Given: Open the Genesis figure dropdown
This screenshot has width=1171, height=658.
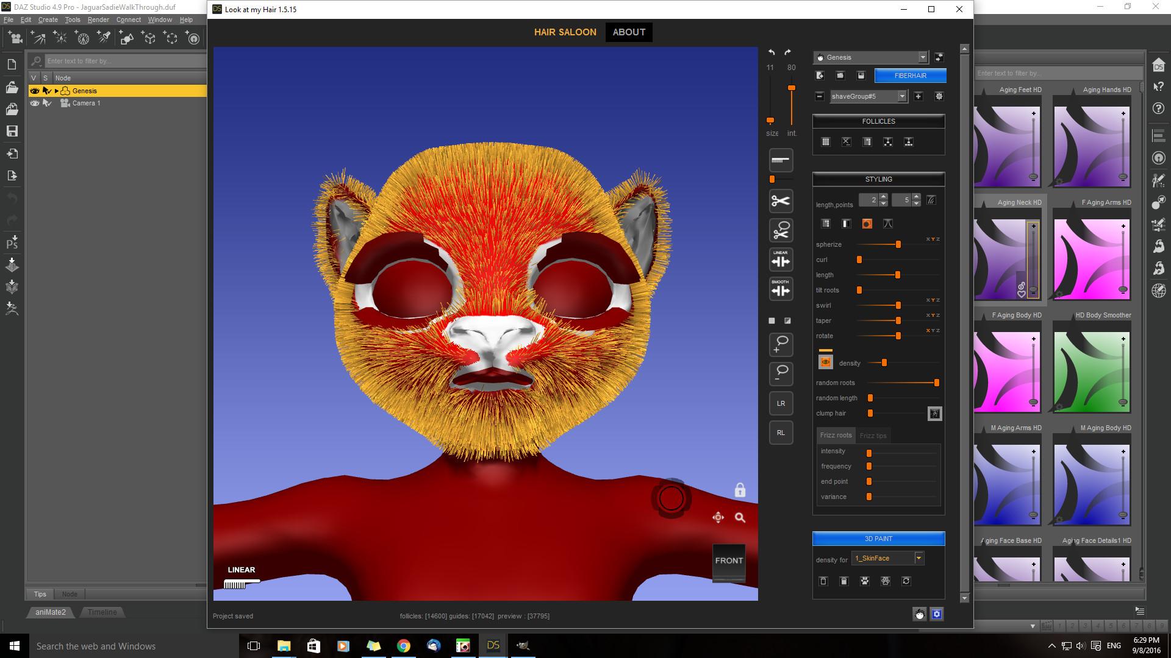Looking at the screenshot, I should tap(922, 57).
